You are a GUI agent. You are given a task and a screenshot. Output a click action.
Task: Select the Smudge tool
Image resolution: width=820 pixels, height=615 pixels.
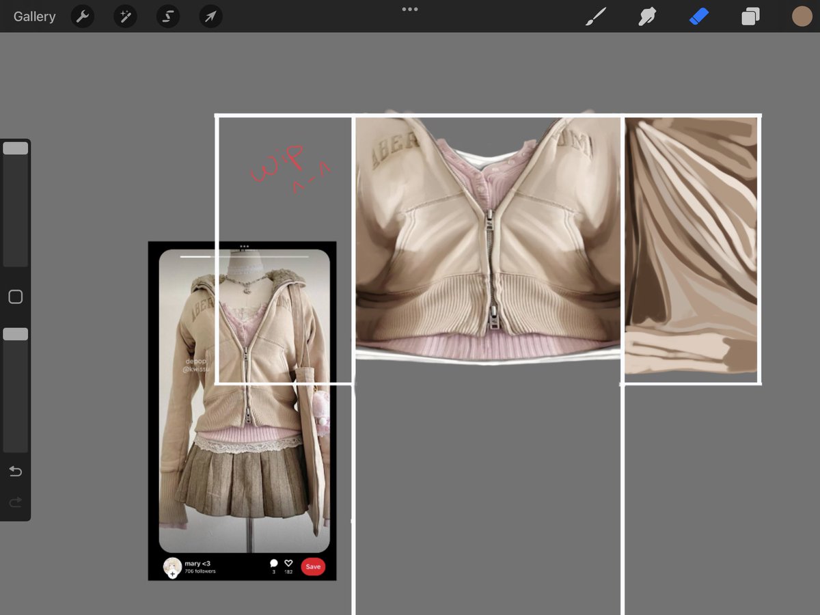[647, 16]
